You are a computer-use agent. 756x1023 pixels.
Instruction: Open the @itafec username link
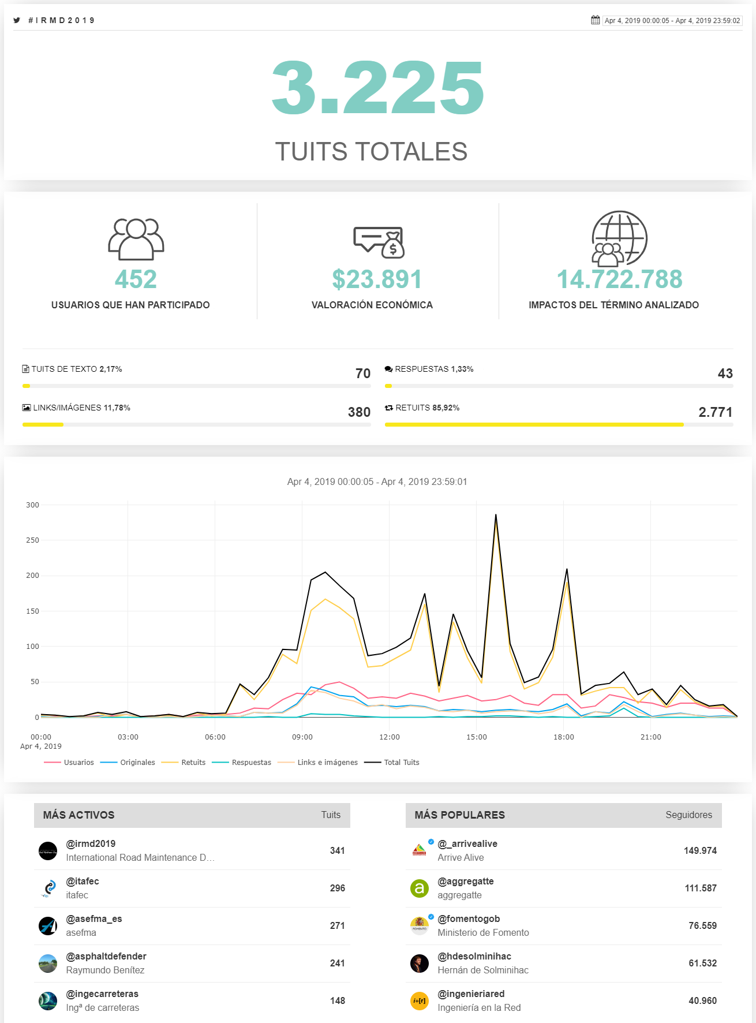click(x=83, y=882)
